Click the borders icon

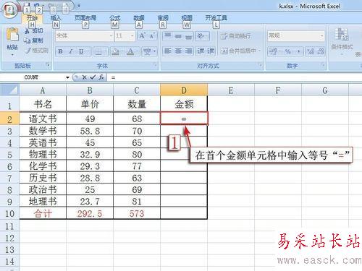(98, 51)
